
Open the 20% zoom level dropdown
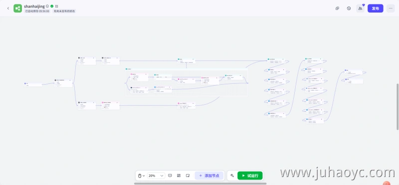[x=156, y=176]
